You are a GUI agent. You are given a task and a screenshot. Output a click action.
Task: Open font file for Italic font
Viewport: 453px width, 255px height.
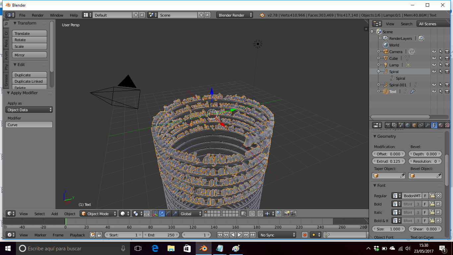[432, 212]
